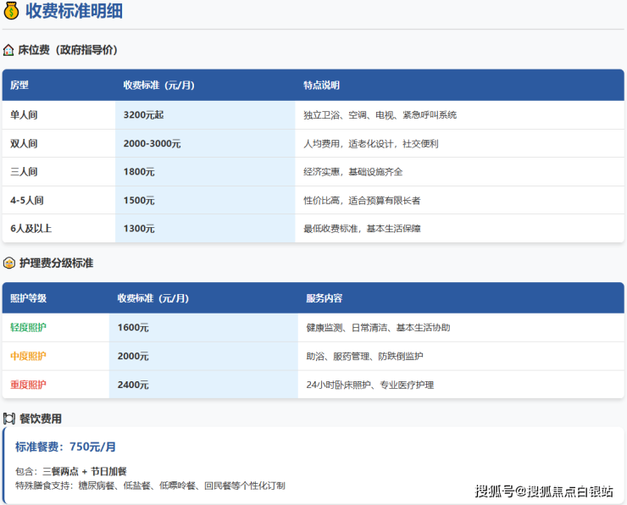Click the face icon beside 护理费分级标准
This screenshot has height=505, width=627.
point(8,263)
